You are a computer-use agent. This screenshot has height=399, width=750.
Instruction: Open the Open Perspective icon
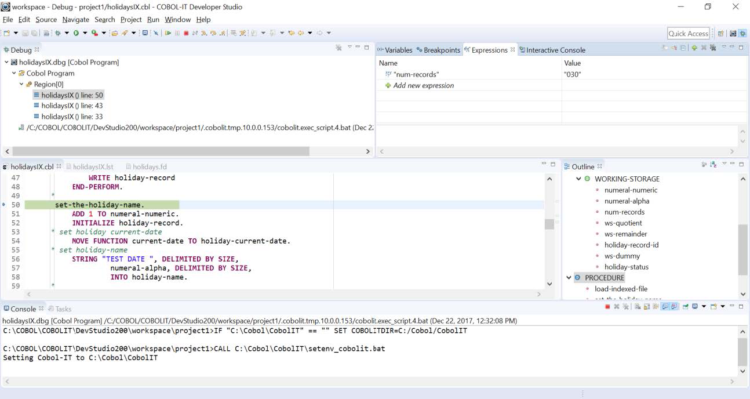pos(721,34)
